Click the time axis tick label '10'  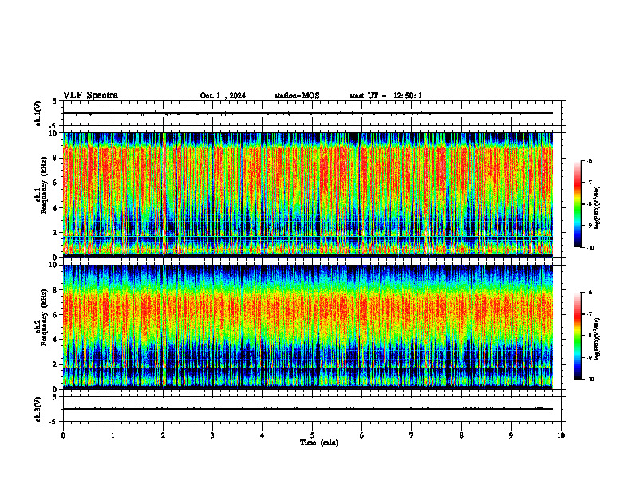561,435
